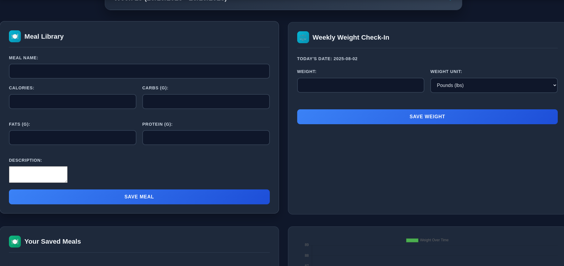Click inside the Description text area
The image size is (564, 266).
click(38, 174)
